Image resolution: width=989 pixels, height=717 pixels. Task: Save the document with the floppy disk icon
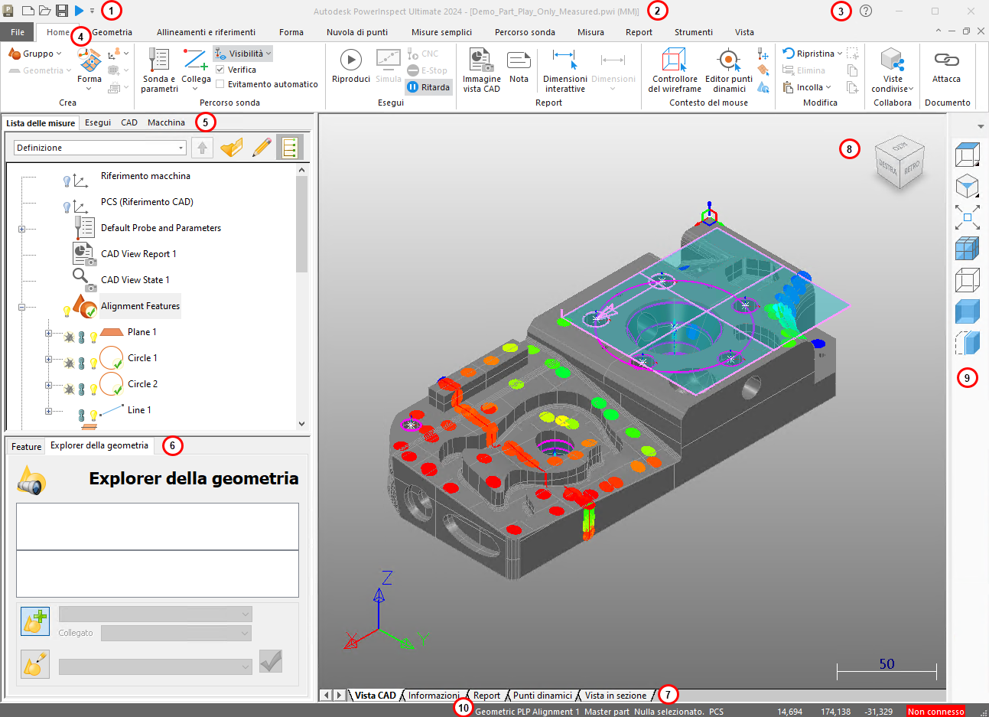pyautogui.click(x=62, y=11)
